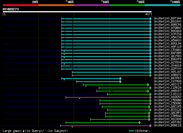Click yellow query gap marker under B8NC18 bar
The height and width of the screenshot is (133, 183).
72,127
